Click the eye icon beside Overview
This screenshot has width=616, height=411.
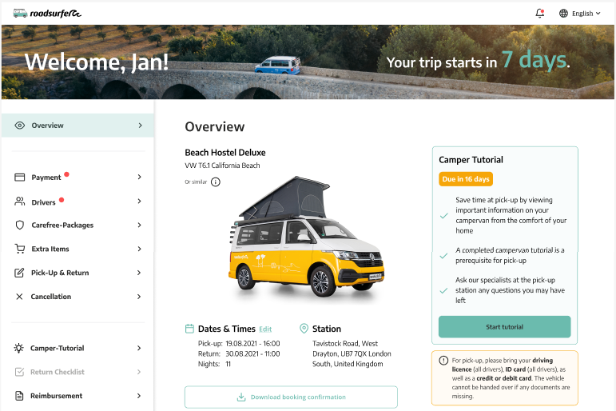click(x=20, y=126)
